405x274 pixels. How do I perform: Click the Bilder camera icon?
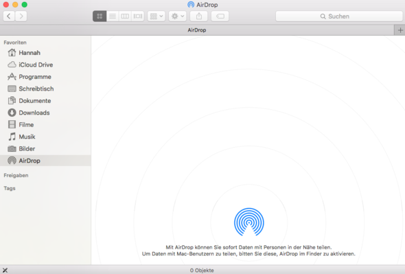click(x=12, y=148)
